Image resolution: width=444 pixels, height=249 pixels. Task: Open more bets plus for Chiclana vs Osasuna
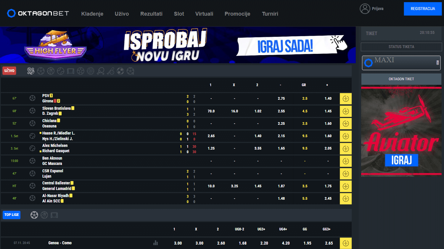(x=346, y=124)
